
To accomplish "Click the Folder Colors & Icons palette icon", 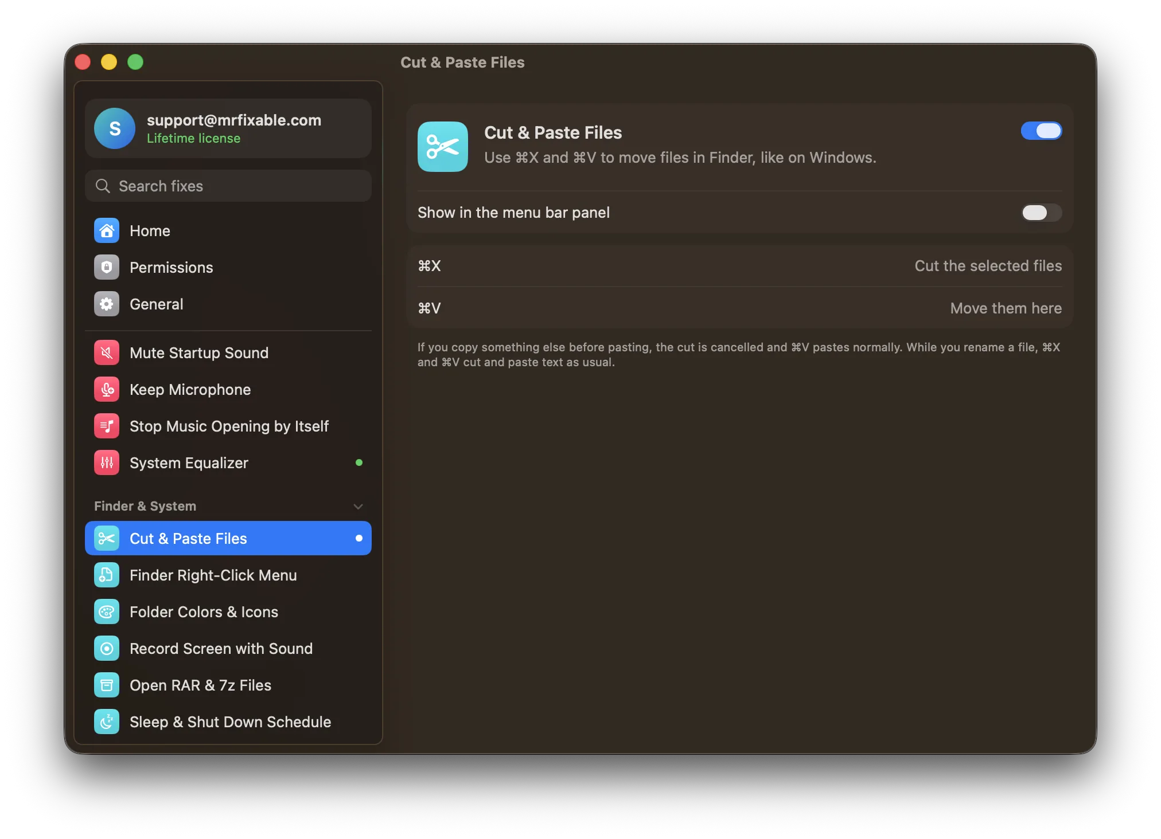I will click(107, 612).
